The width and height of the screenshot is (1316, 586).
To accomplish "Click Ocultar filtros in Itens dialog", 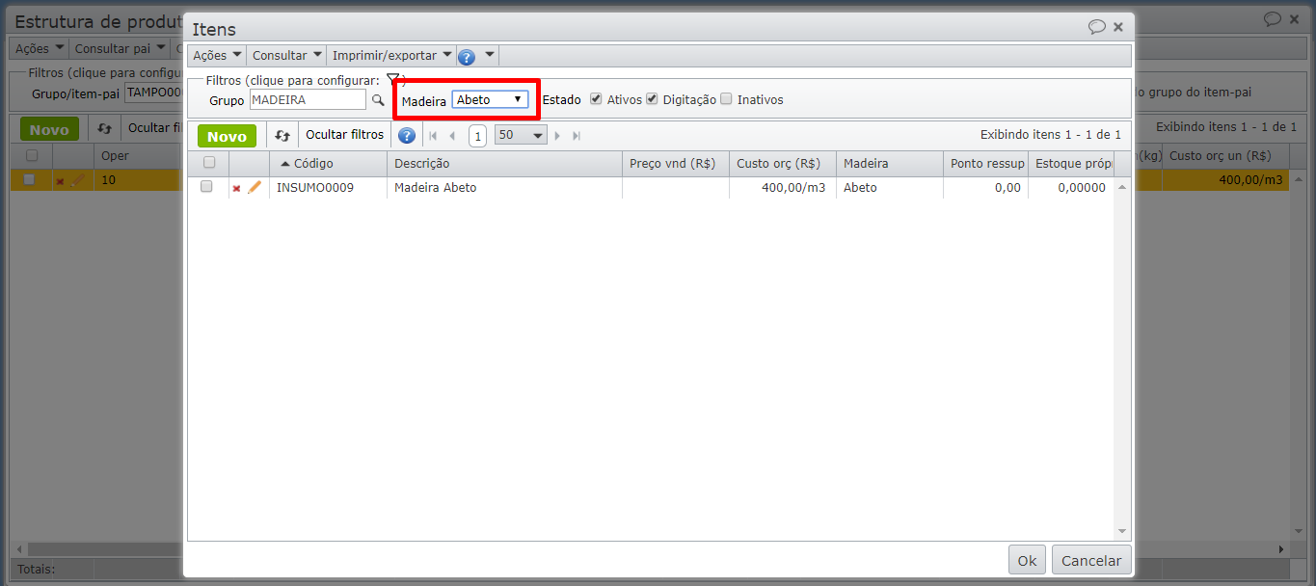I will tap(344, 135).
